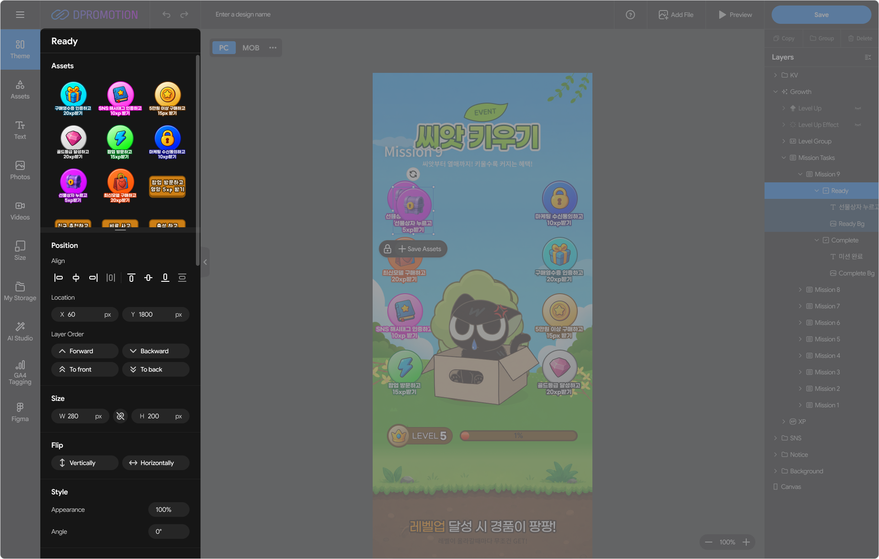This screenshot has width=879, height=559.
Task: Click the rotate handle above the selected asset
Action: pyautogui.click(x=413, y=174)
